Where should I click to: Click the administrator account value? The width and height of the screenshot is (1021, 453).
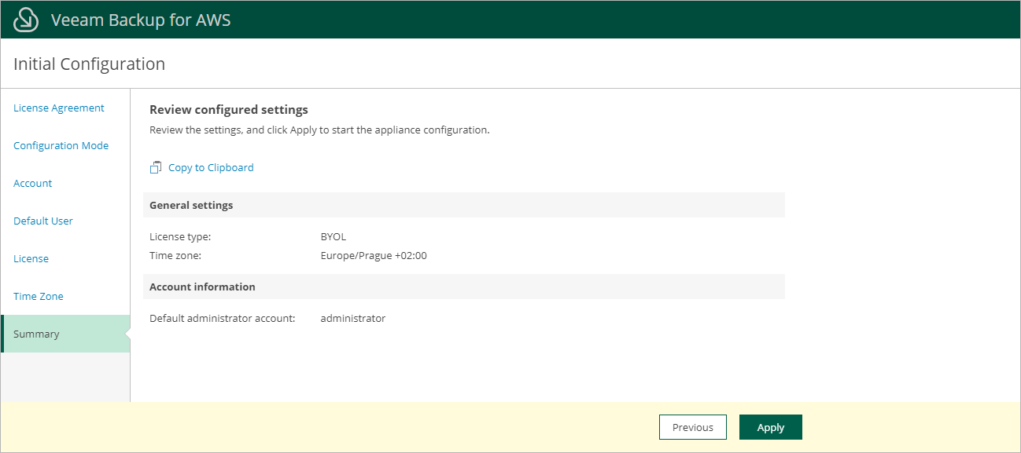pos(353,318)
